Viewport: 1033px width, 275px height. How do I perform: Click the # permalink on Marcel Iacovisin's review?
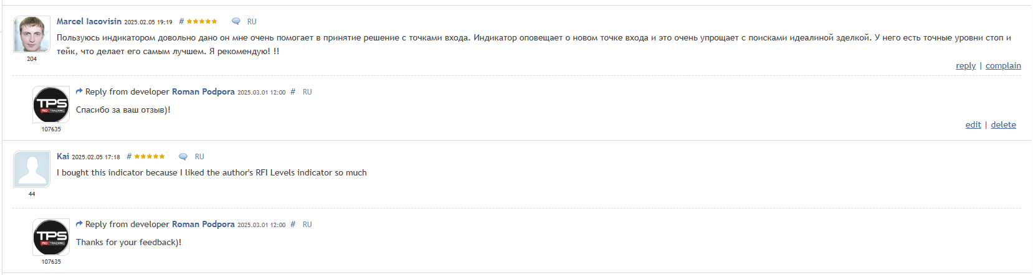181,22
